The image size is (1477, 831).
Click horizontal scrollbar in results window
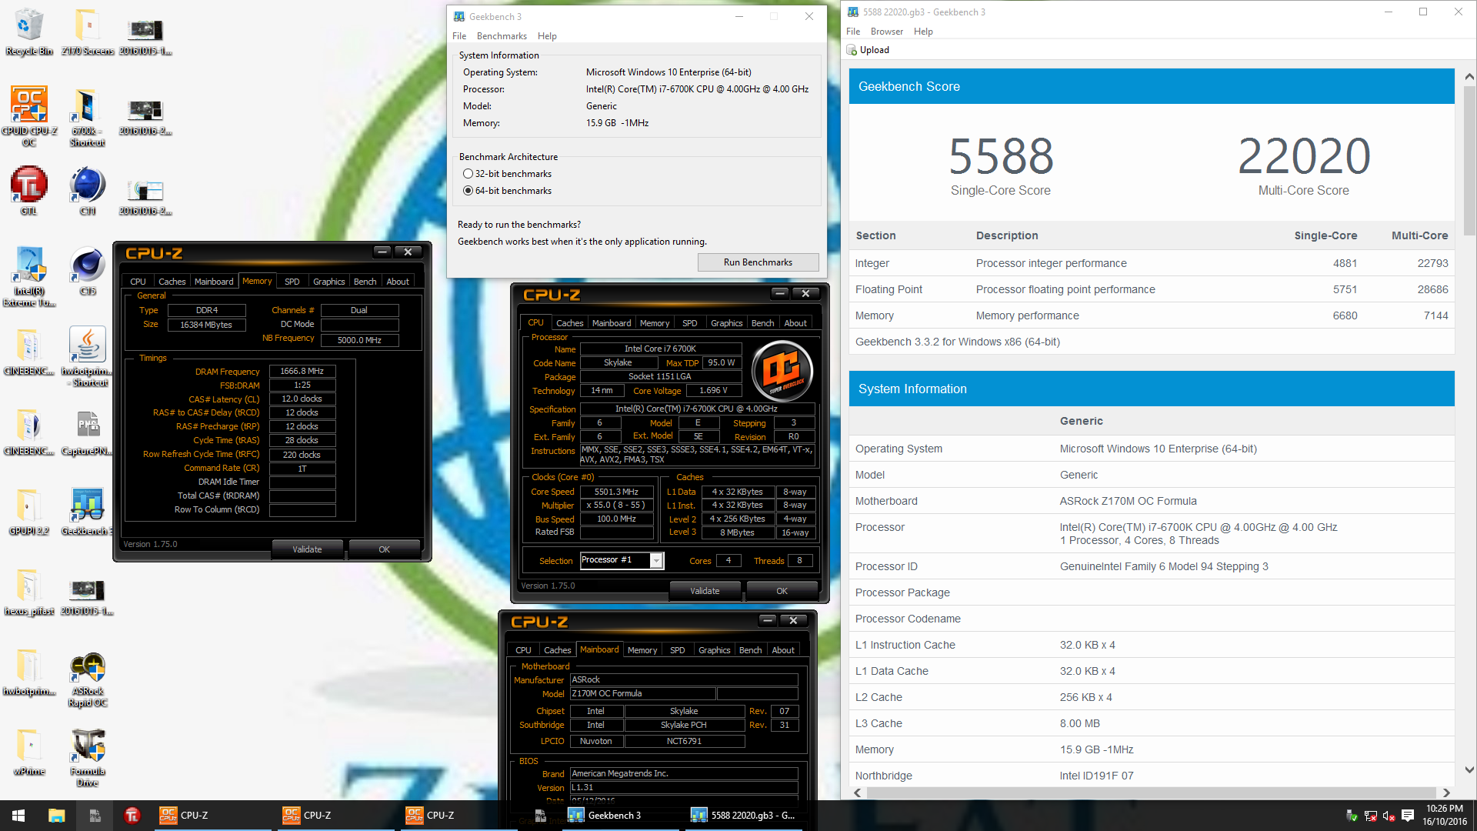tap(1151, 793)
